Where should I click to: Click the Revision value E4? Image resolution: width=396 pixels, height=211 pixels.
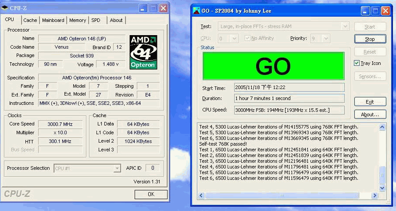[148, 95]
